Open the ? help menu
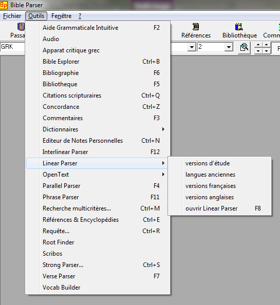The image size is (280, 305). pyautogui.click(x=80, y=16)
